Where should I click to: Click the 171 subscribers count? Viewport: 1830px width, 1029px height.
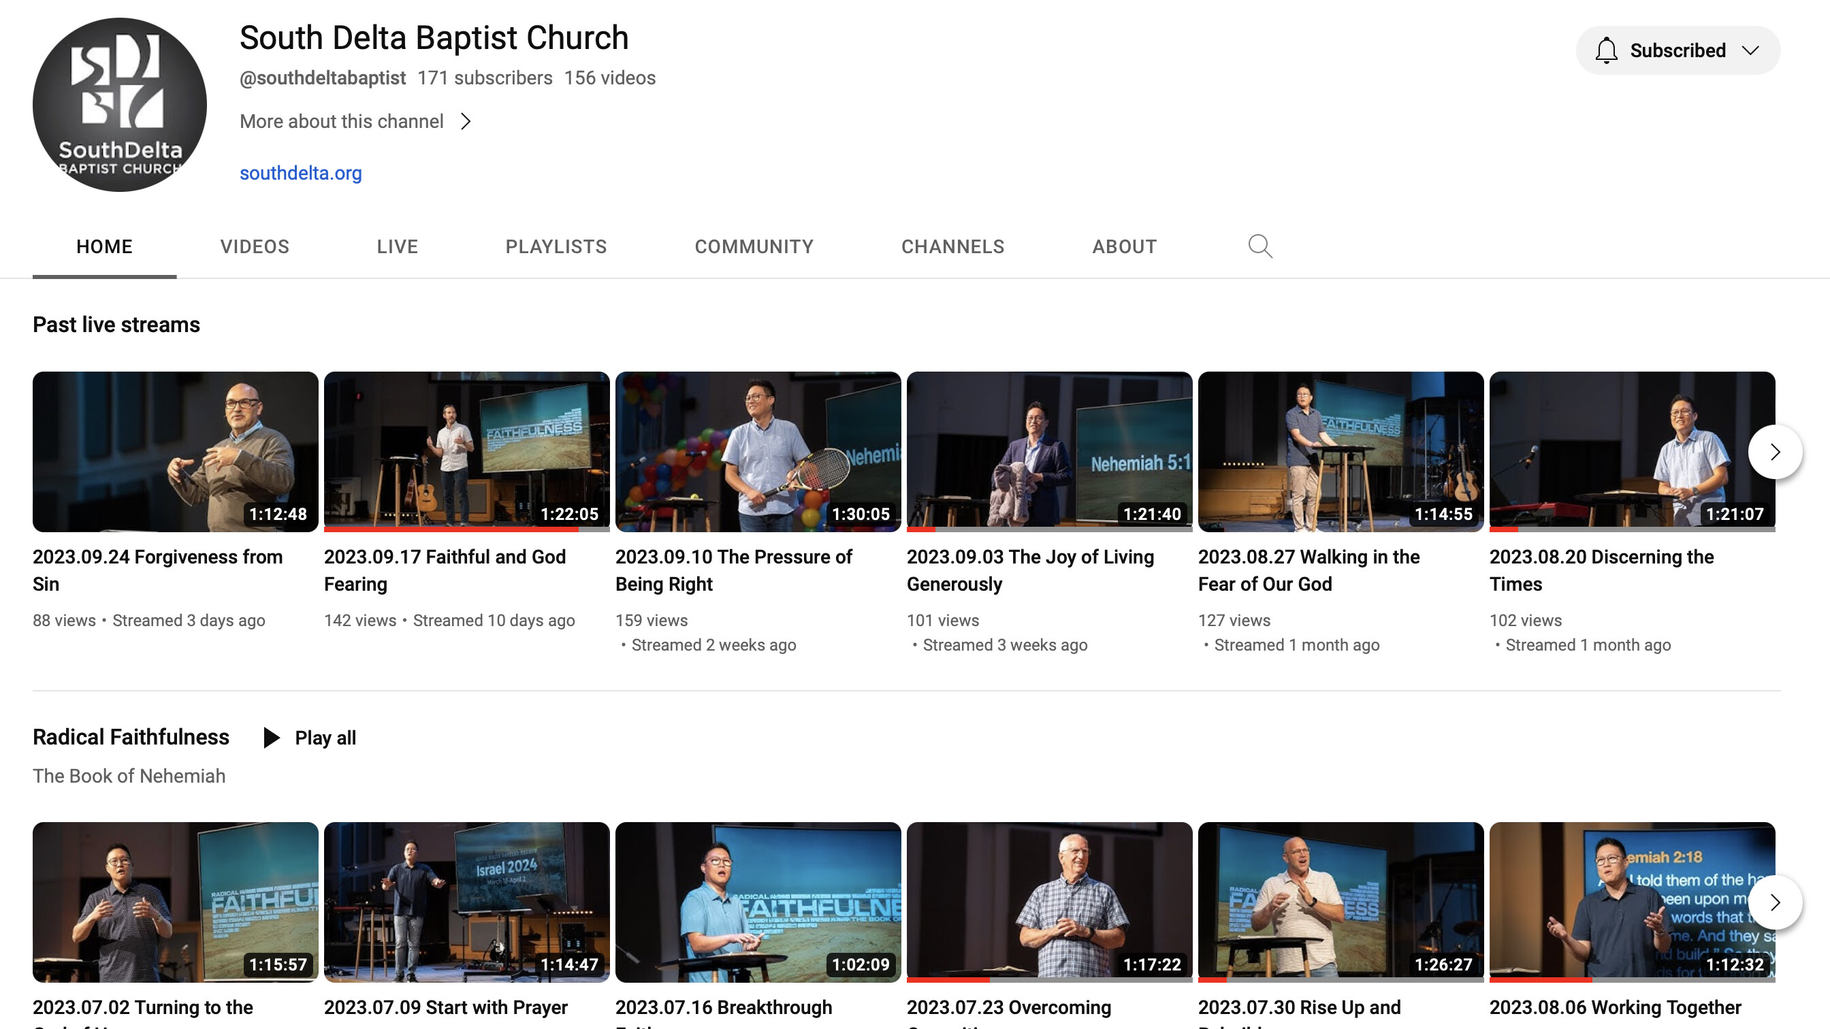point(485,78)
